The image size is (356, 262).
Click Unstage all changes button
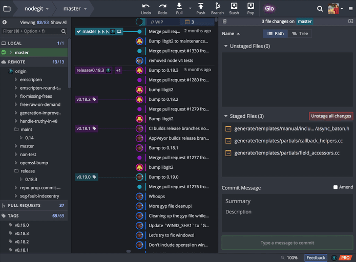331,116
